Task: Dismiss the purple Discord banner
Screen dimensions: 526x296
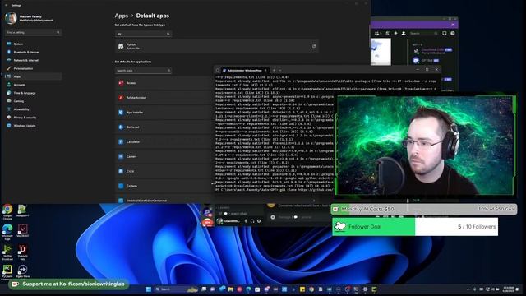Action: click(453, 25)
